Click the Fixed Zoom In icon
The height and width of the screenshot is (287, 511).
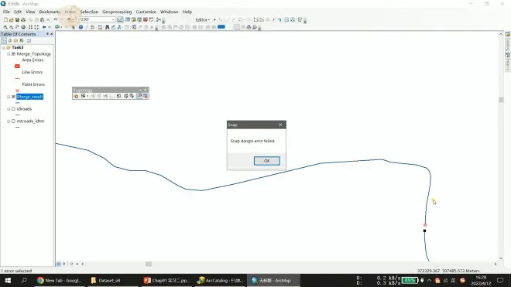point(30,27)
